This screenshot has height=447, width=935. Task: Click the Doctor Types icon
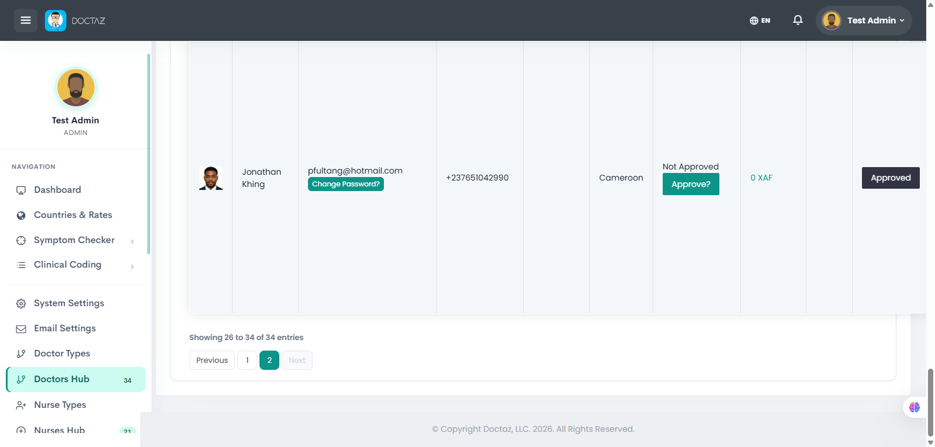21,354
